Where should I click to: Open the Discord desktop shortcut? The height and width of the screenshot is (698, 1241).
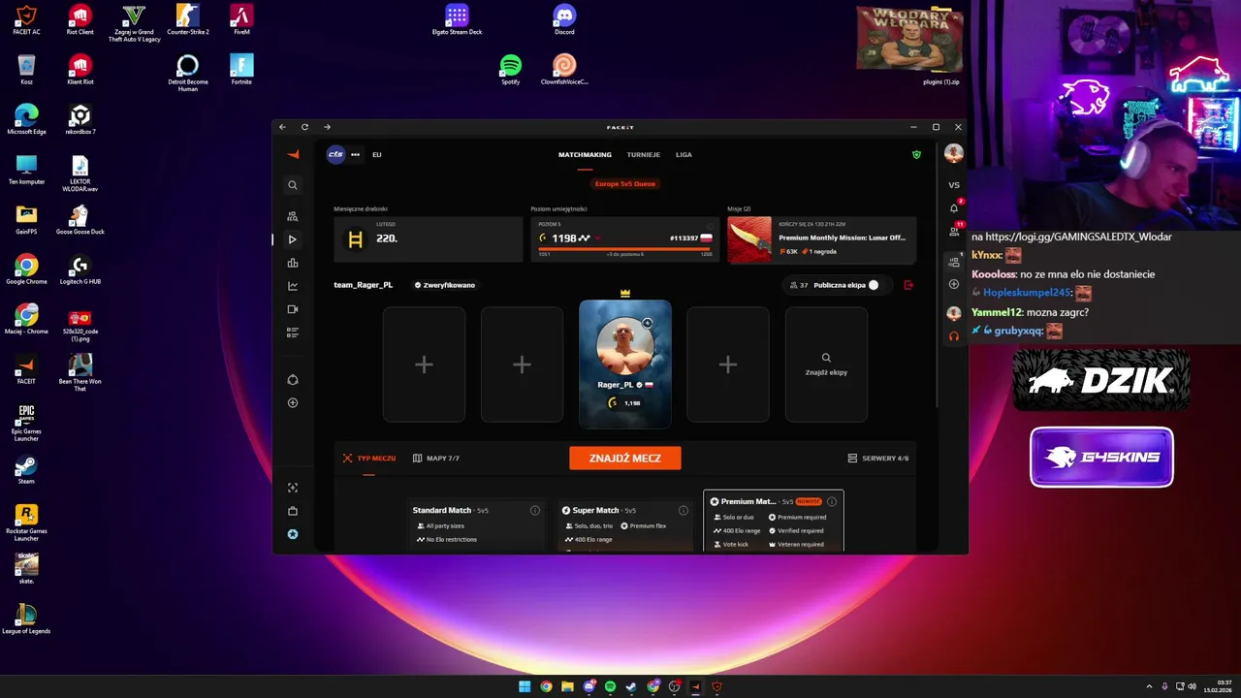click(x=564, y=19)
